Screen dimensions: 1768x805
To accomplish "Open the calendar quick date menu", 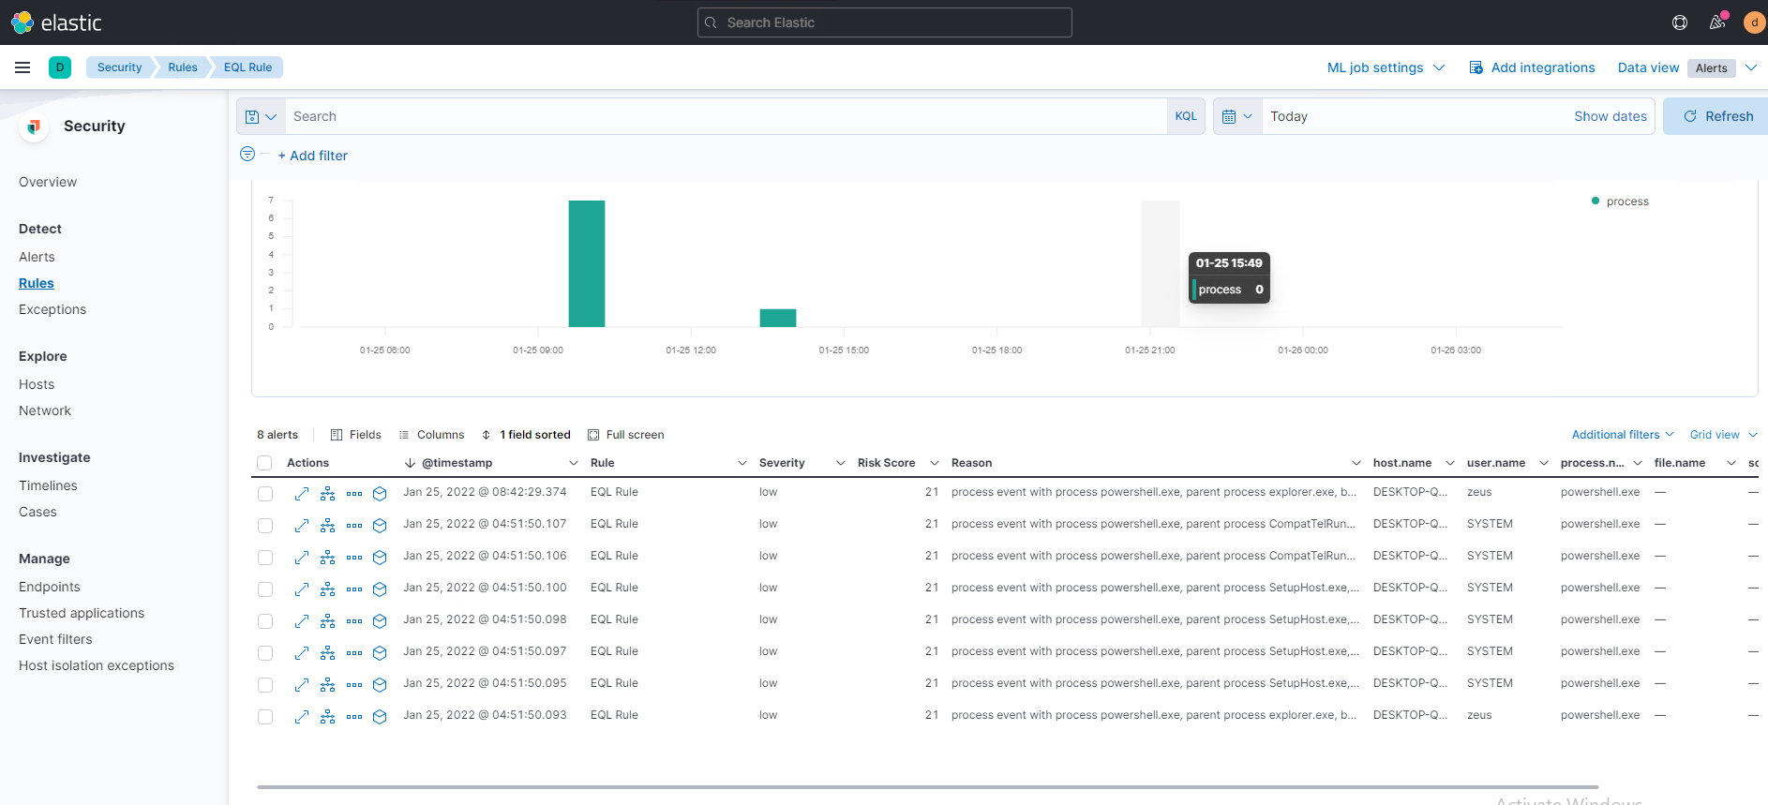I will (1237, 117).
